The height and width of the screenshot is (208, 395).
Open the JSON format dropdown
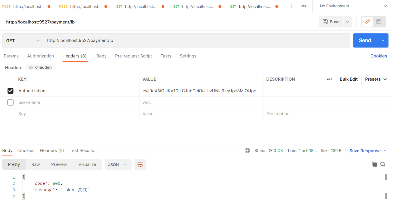(118, 165)
